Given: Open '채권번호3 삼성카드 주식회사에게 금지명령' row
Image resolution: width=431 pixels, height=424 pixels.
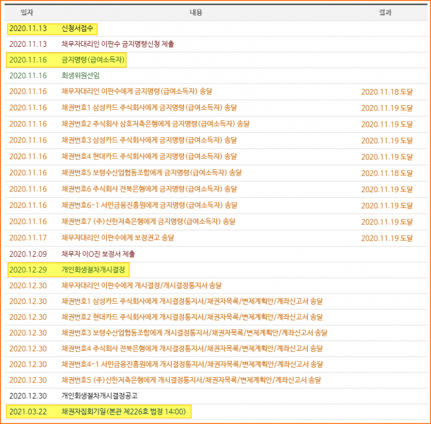Looking at the screenshot, I should pos(149,140).
